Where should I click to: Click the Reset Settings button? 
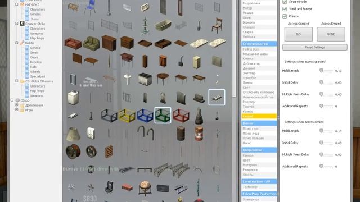315,47
